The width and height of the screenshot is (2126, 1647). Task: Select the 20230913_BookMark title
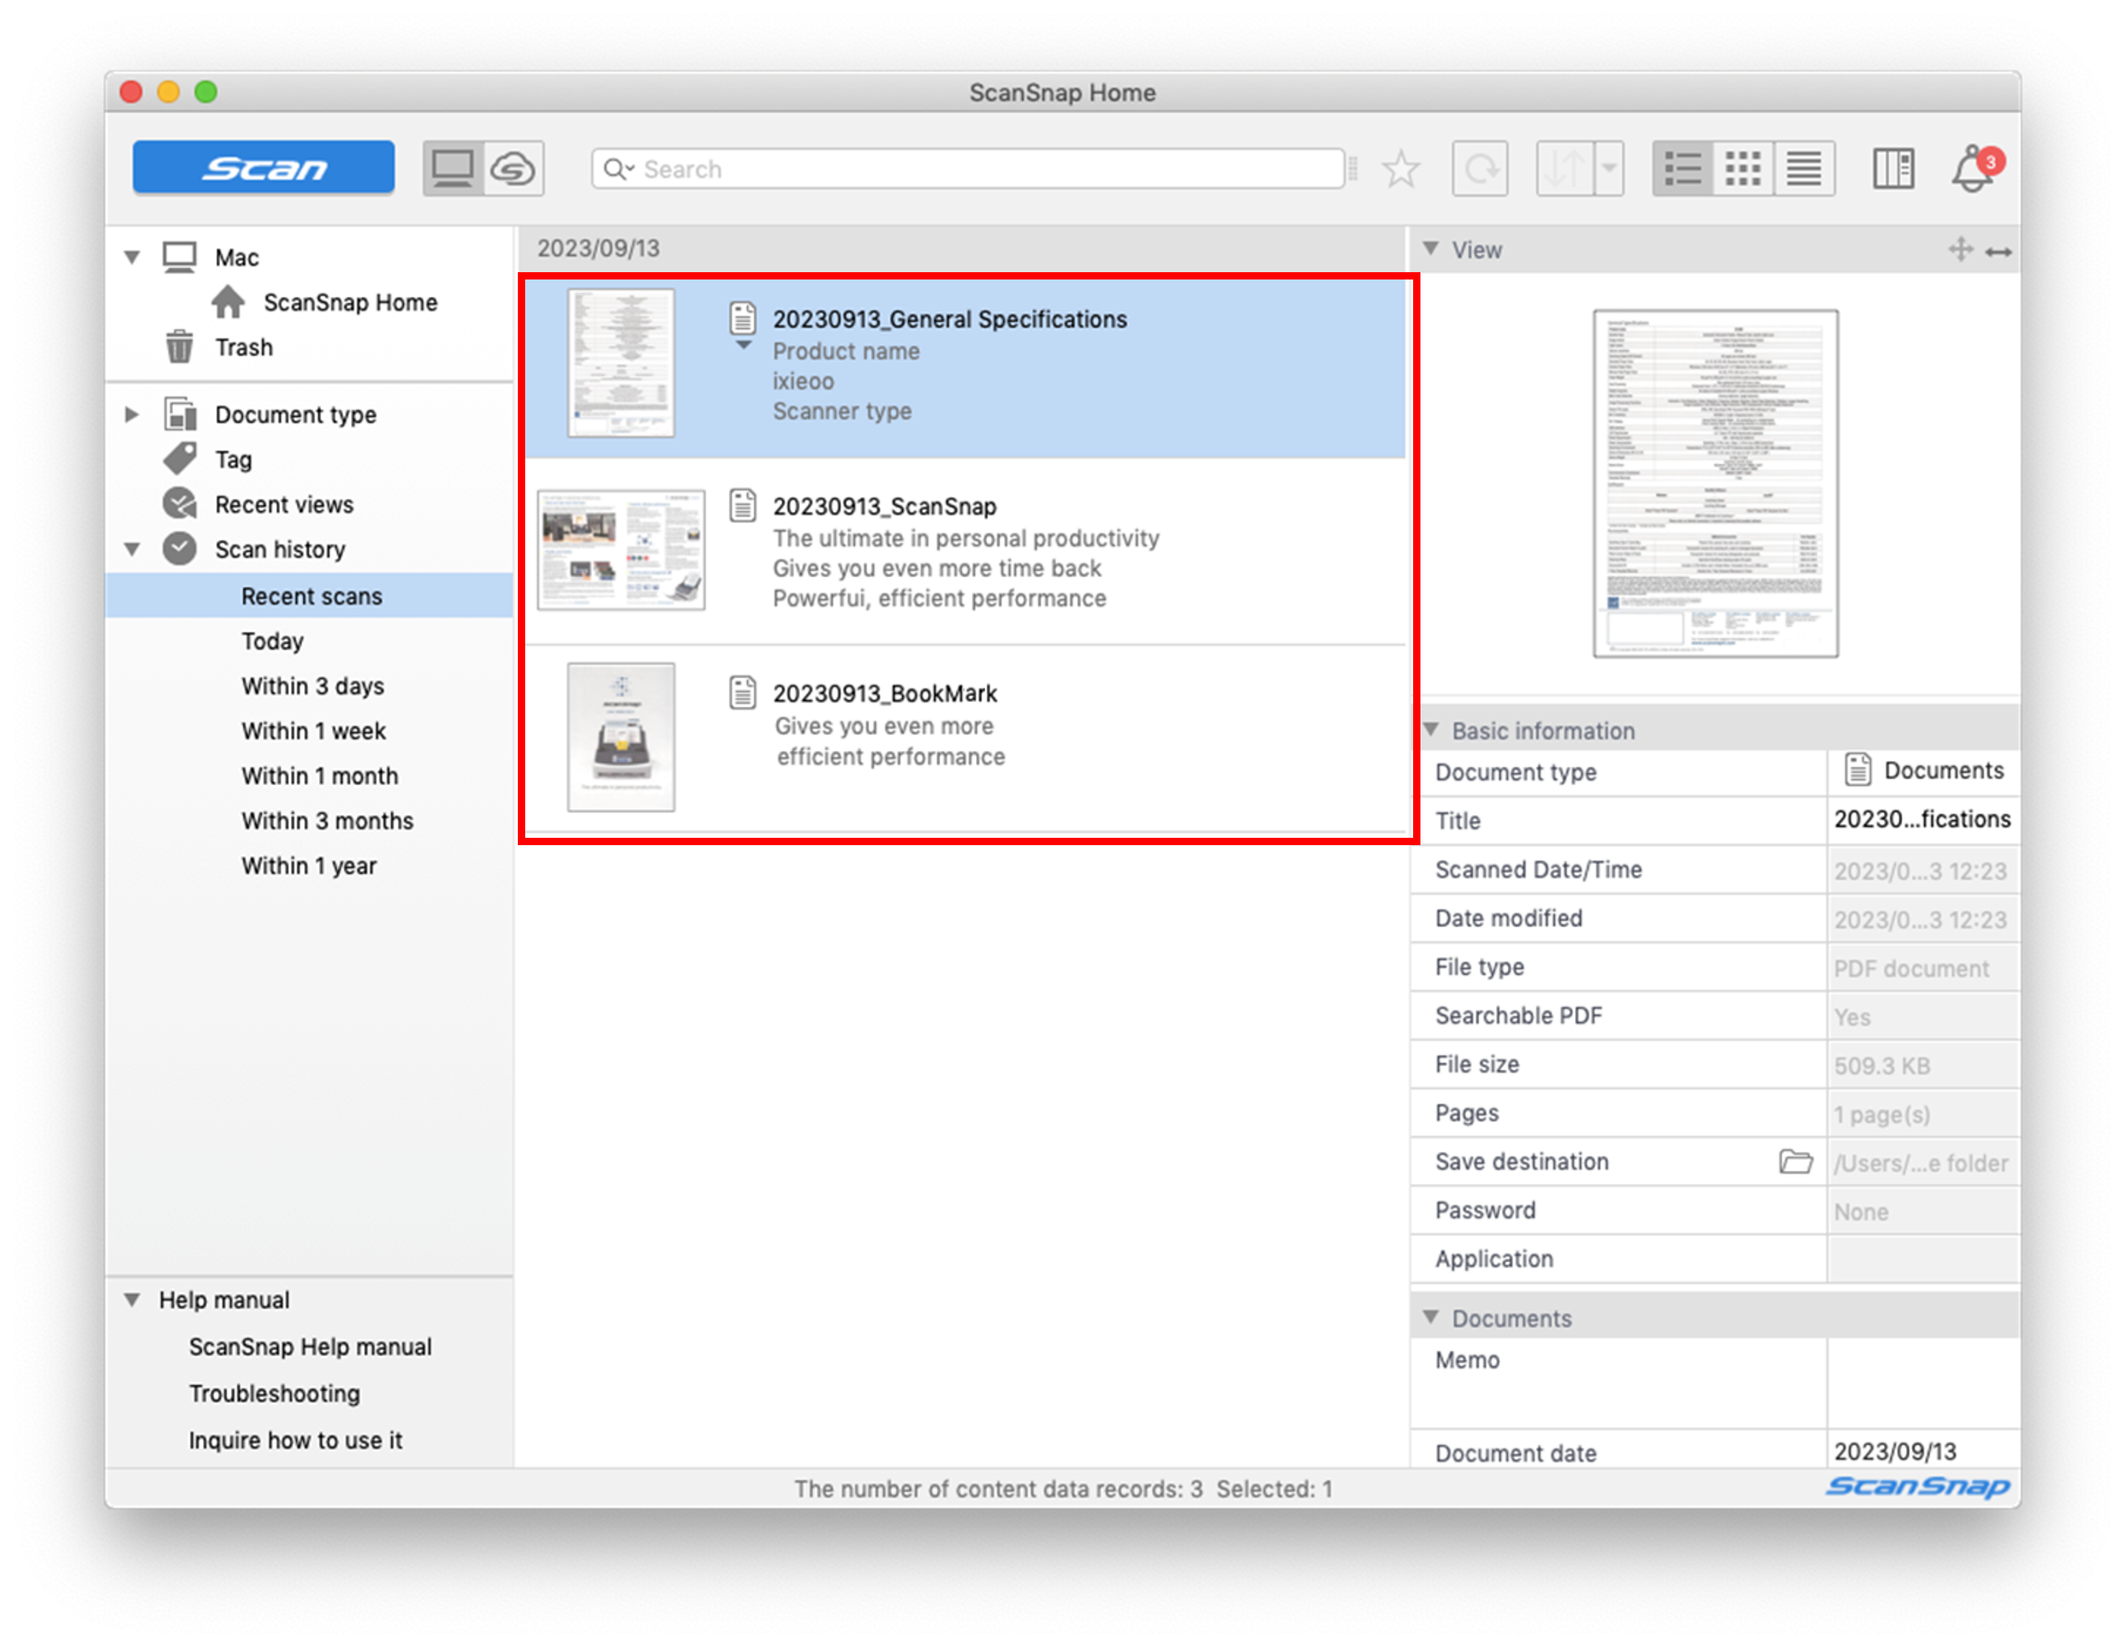(885, 693)
